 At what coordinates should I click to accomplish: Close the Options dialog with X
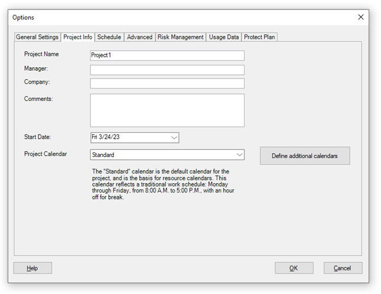tap(361, 17)
